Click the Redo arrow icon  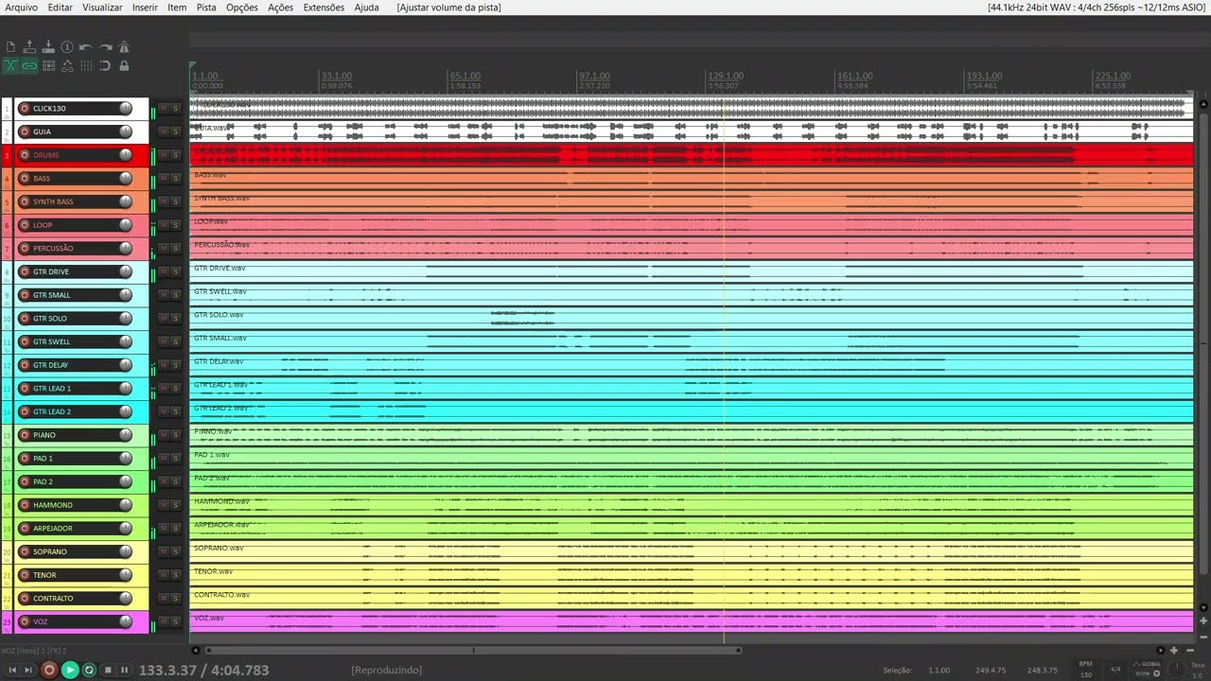(105, 46)
